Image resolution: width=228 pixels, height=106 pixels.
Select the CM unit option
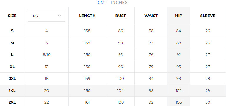pyautogui.click(x=101, y=2)
